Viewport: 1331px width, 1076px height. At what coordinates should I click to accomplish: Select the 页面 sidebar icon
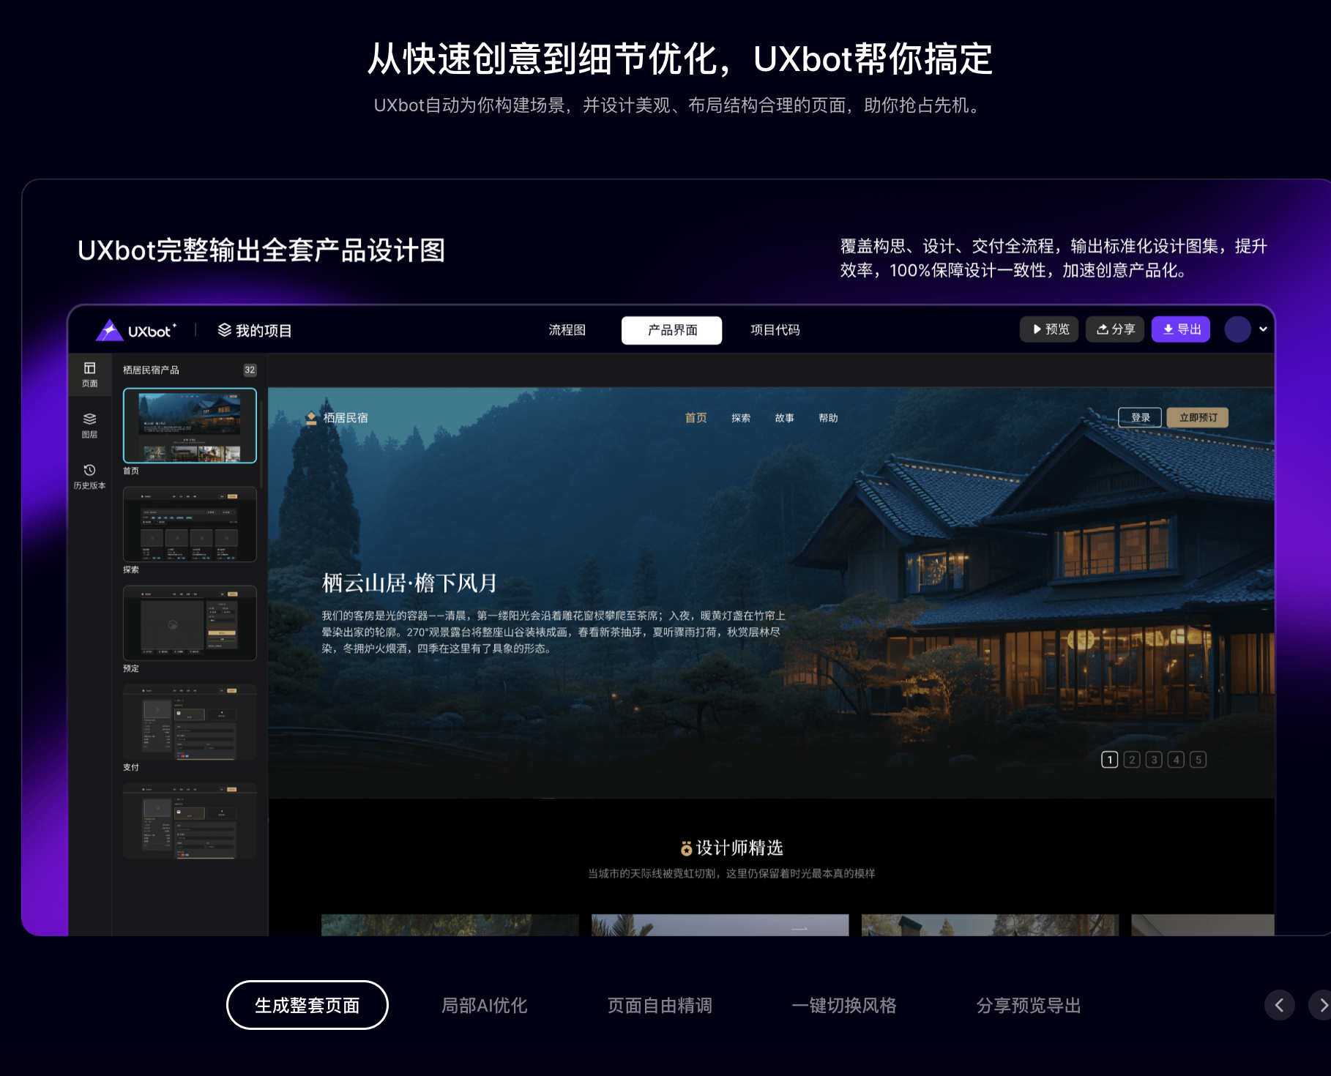tap(89, 374)
